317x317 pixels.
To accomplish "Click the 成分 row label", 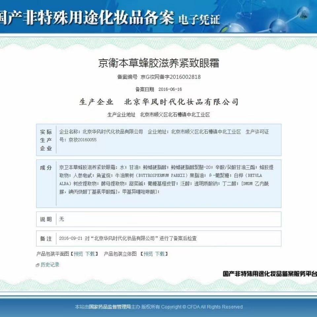I will click(46, 168).
